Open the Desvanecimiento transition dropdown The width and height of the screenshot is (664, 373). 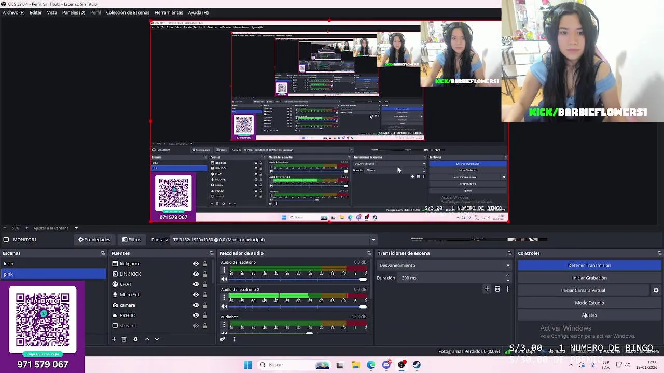pos(445,265)
